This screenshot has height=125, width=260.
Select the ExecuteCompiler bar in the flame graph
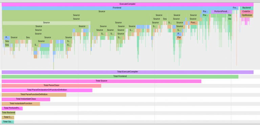click(128, 4)
